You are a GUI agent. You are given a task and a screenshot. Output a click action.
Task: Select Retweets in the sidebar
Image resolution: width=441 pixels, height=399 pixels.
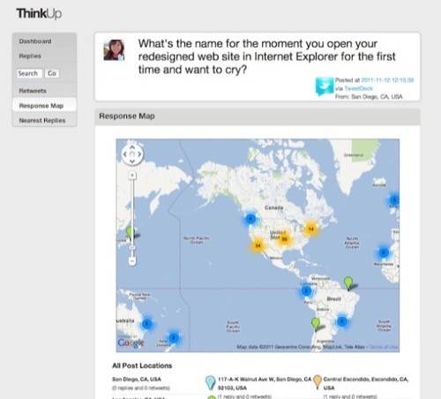(33, 91)
